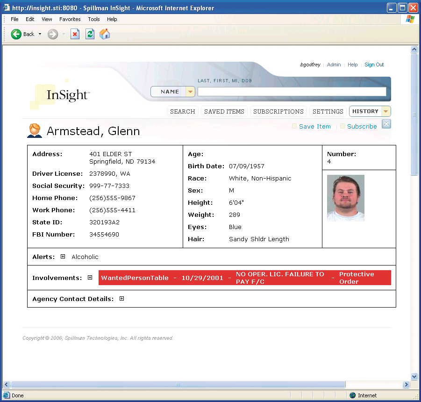421x402 pixels.
Task: Refresh the page with the refresh icon
Action: coord(89,34)
